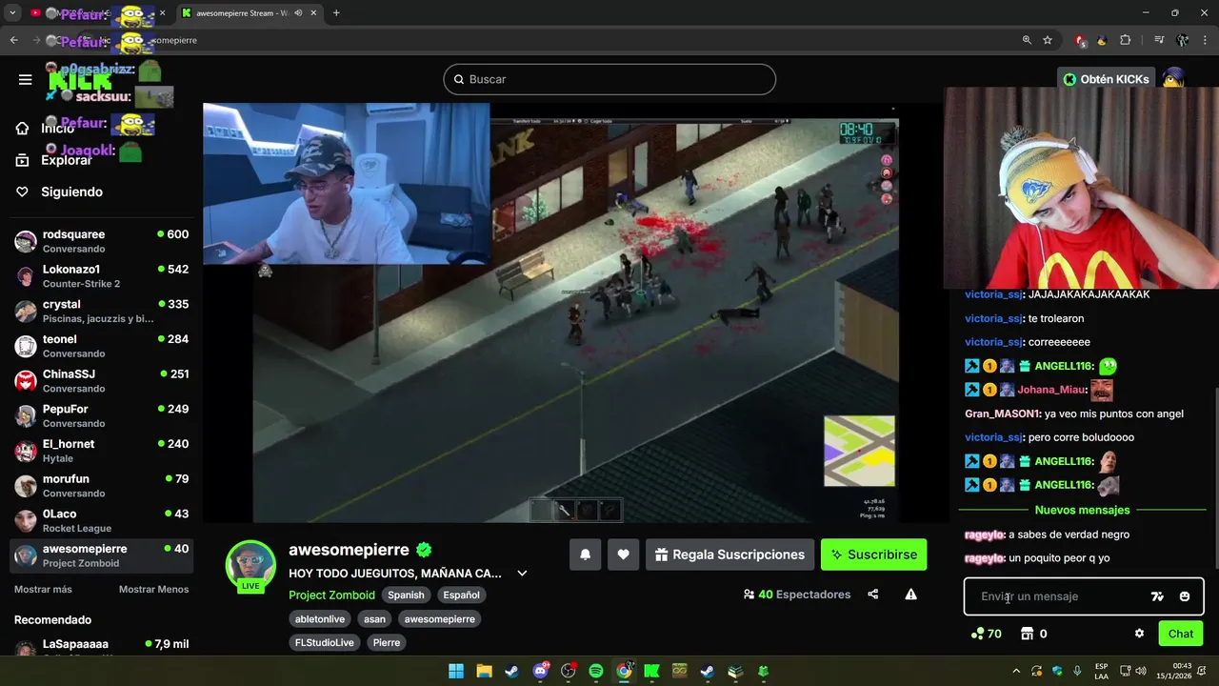The height and width of the screenshot is (686, 1219).
Task: Show hidden system tray icons
Action: click(x=1015, y=671)
